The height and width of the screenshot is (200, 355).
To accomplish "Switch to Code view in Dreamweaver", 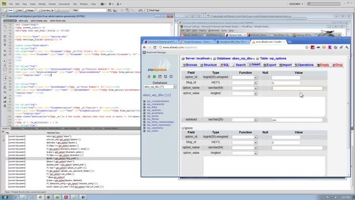I will click(9, 11).
